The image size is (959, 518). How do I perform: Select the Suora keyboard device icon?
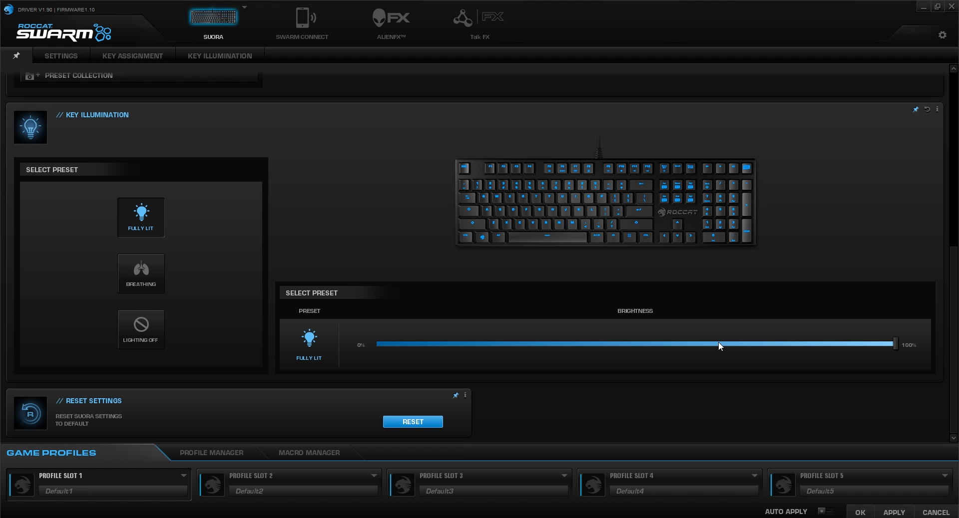click(x=213, y=17)
